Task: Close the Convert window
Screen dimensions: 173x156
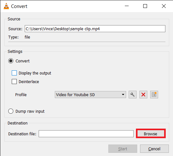Action: click(x=164, y=6)
